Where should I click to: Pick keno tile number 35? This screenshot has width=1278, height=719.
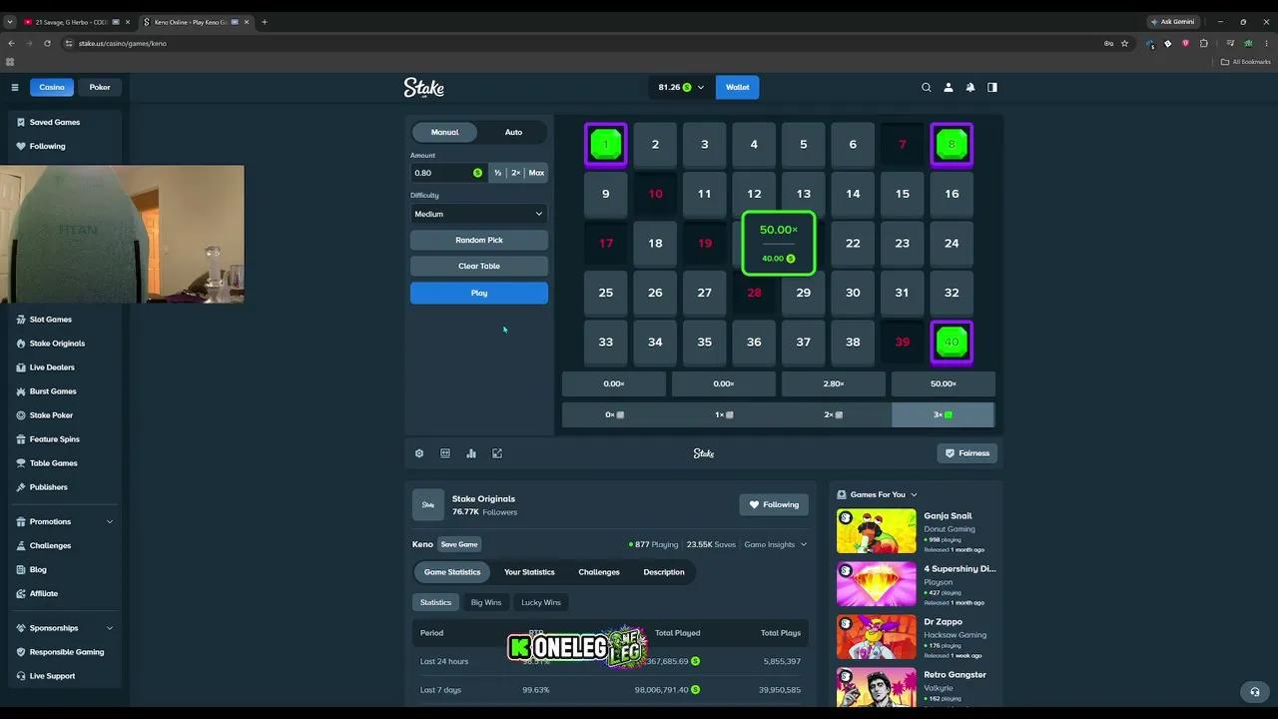tap(705, 343)
